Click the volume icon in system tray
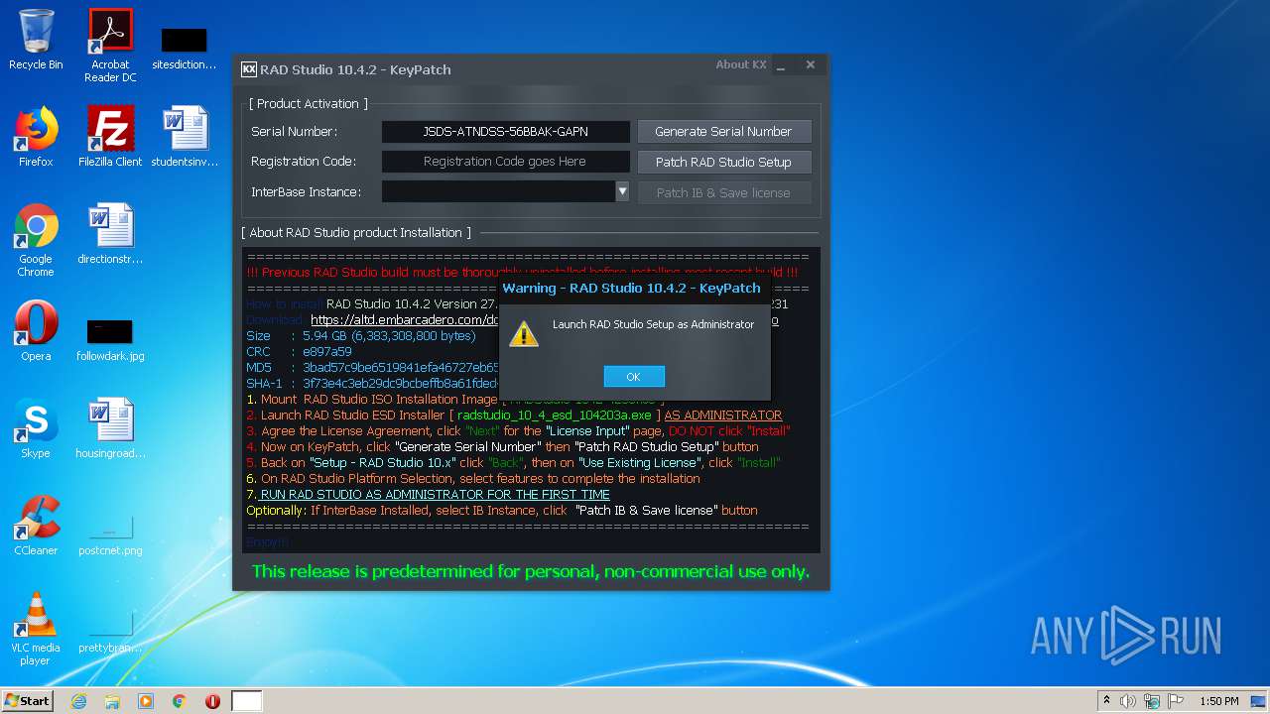Screen dimensions: 1270x714 (x=1128, y=701)
